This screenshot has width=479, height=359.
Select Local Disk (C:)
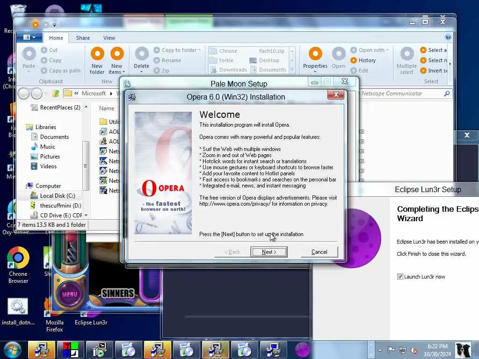(52, 196)
